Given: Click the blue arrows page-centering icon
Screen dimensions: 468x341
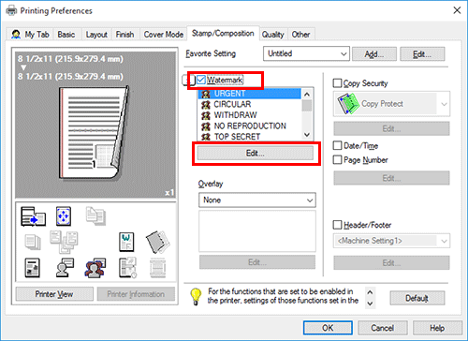Looking at the screenshot, I should pos(64,216).
